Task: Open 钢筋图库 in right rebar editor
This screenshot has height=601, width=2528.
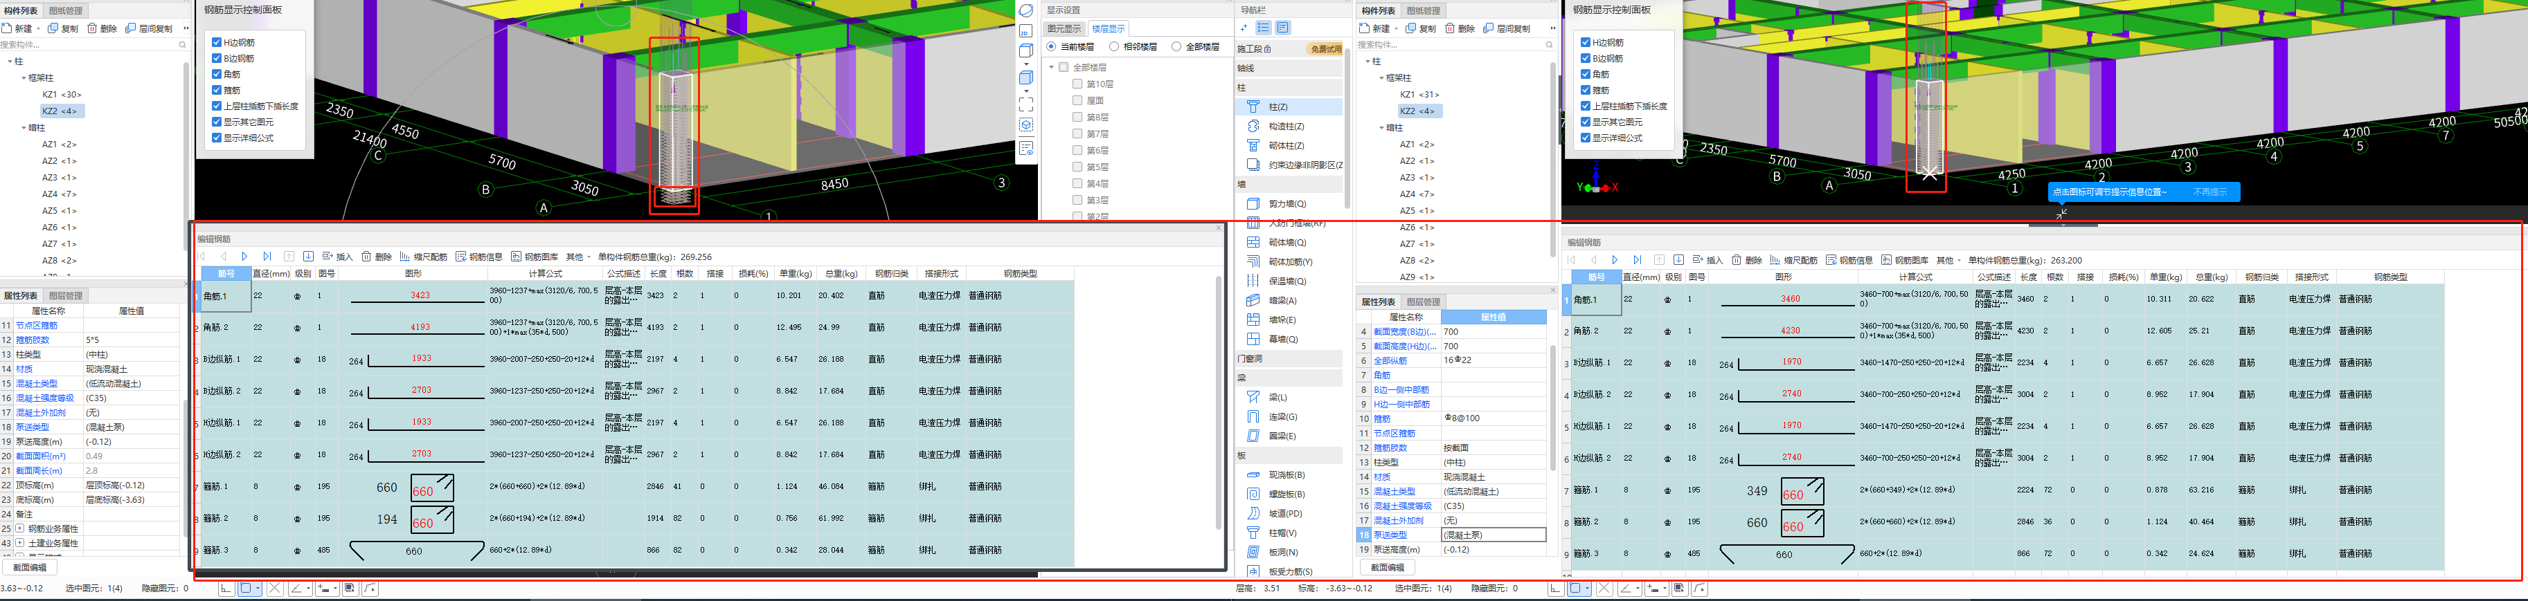Action: (1906, 260)
